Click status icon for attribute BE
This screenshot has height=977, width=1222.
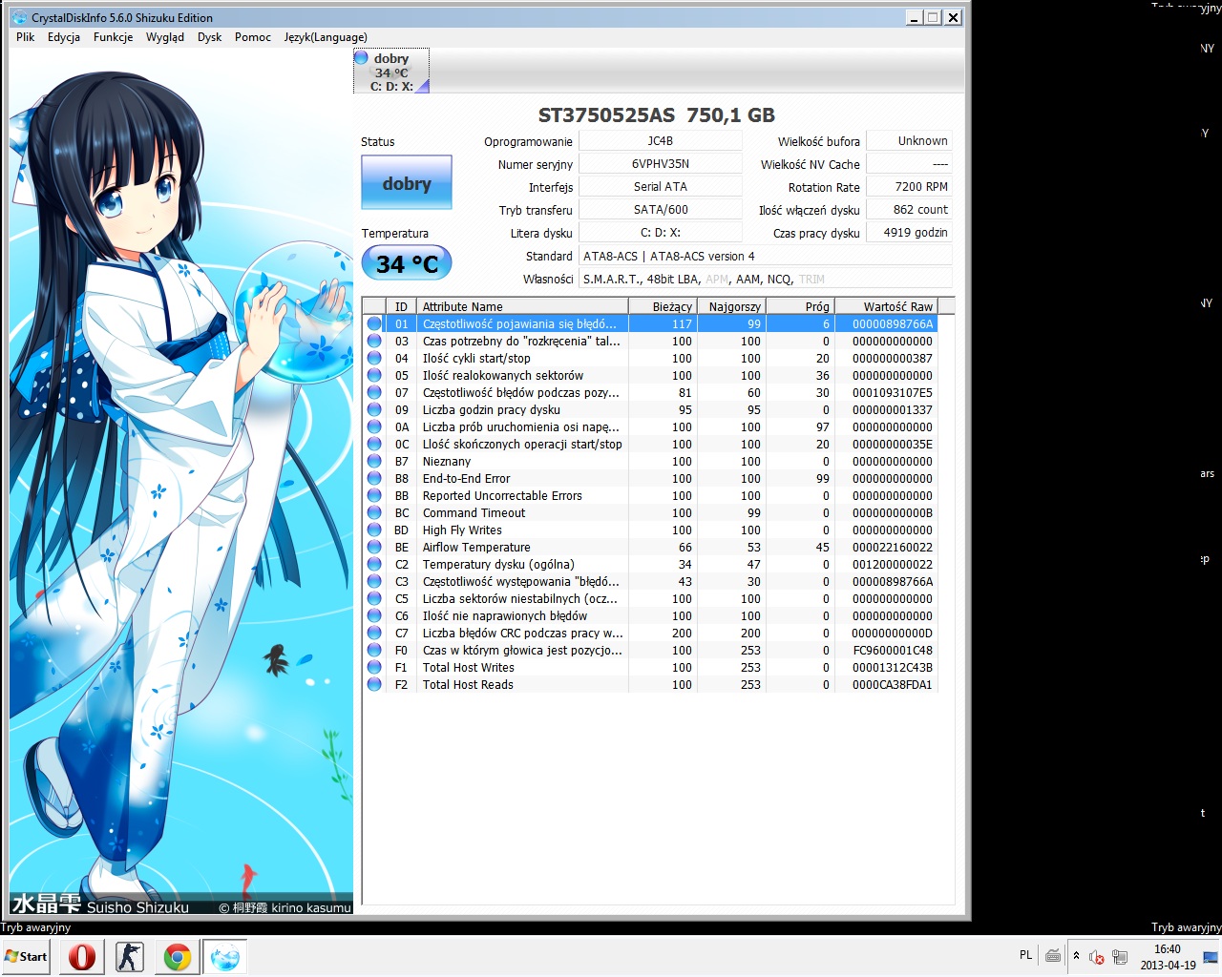click(374, 548)
